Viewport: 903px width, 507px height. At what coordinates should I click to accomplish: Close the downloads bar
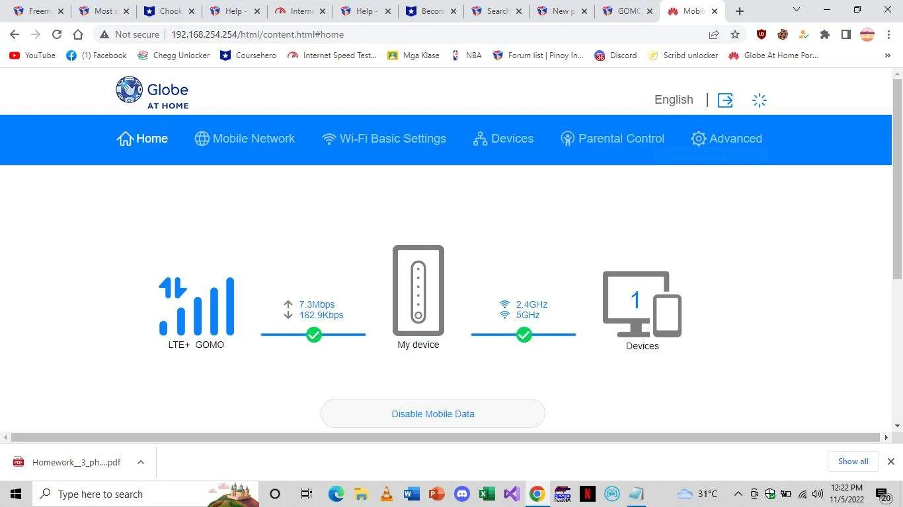coord(890,461)
